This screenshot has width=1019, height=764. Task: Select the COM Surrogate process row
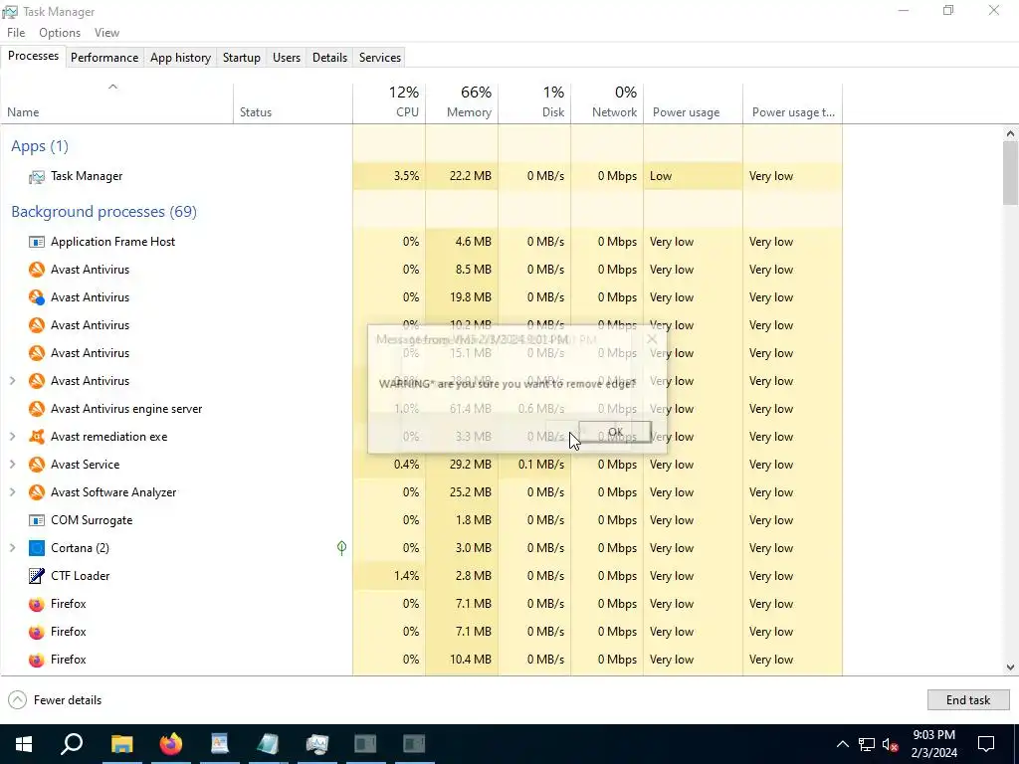pos(422,520)
